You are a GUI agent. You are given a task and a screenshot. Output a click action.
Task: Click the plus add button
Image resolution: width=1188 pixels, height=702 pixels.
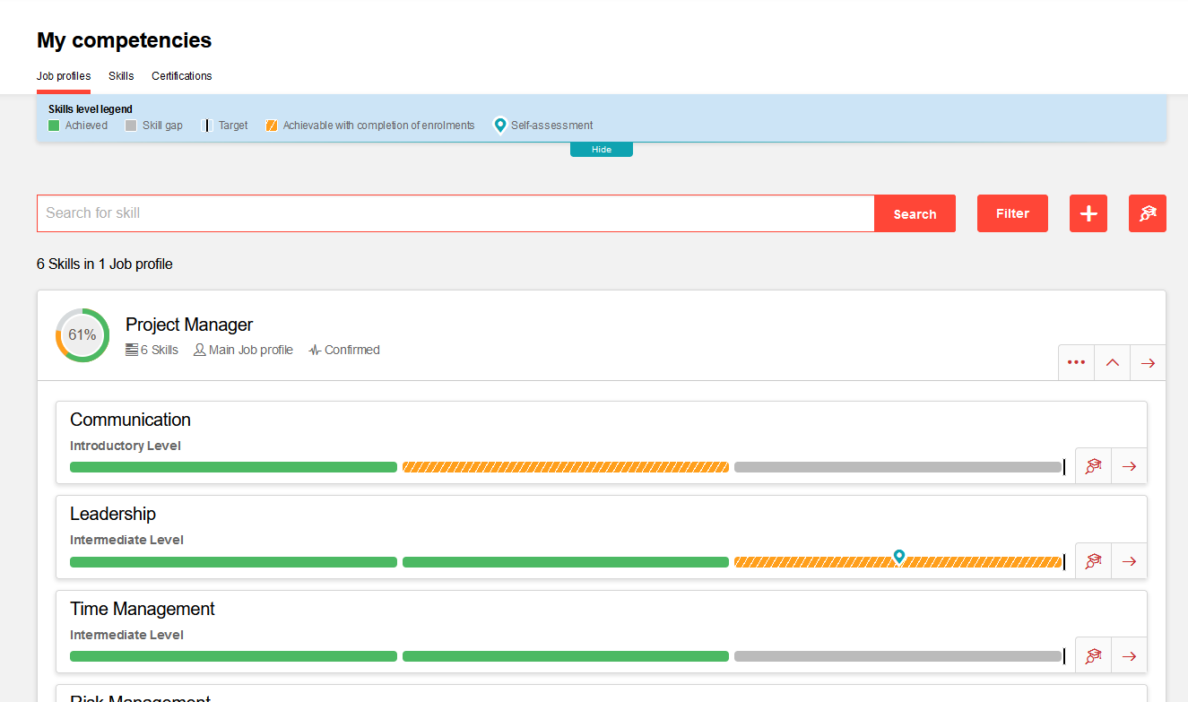coord(1088,213)
